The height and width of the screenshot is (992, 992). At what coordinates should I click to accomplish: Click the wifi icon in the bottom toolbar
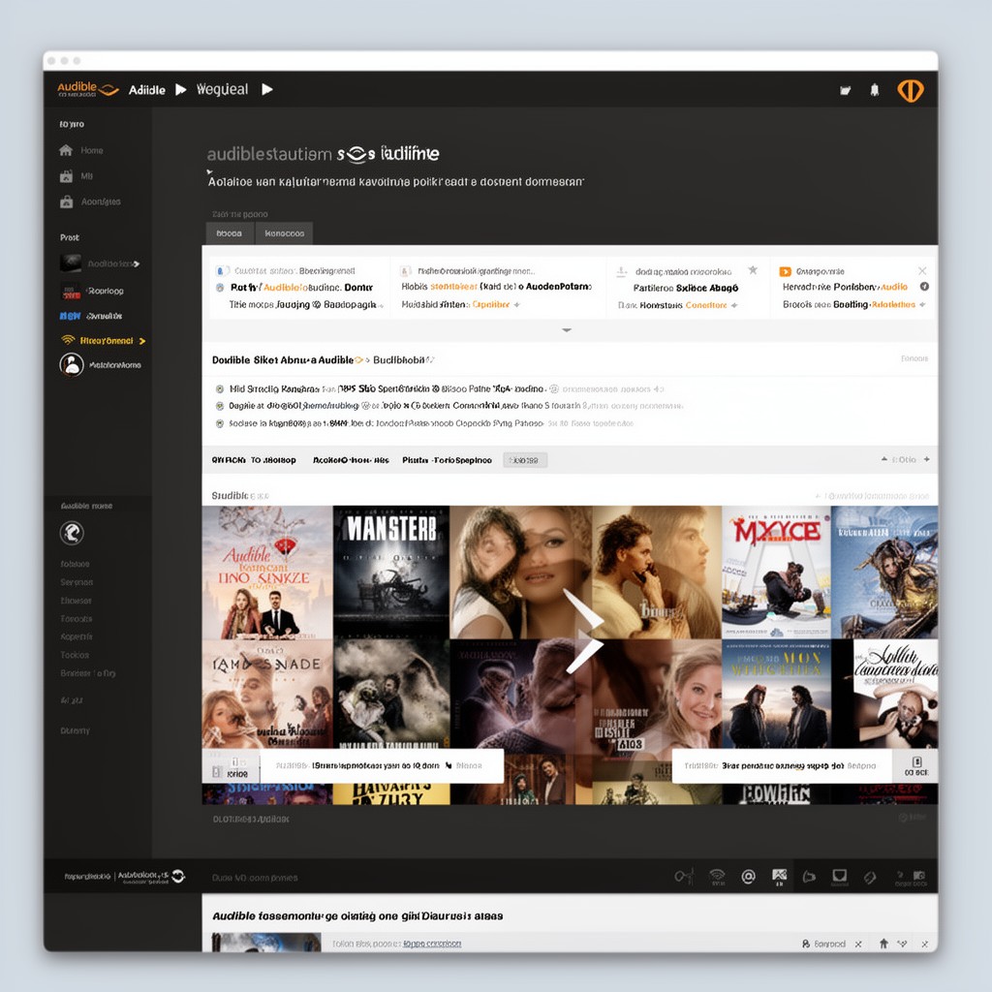718,876
